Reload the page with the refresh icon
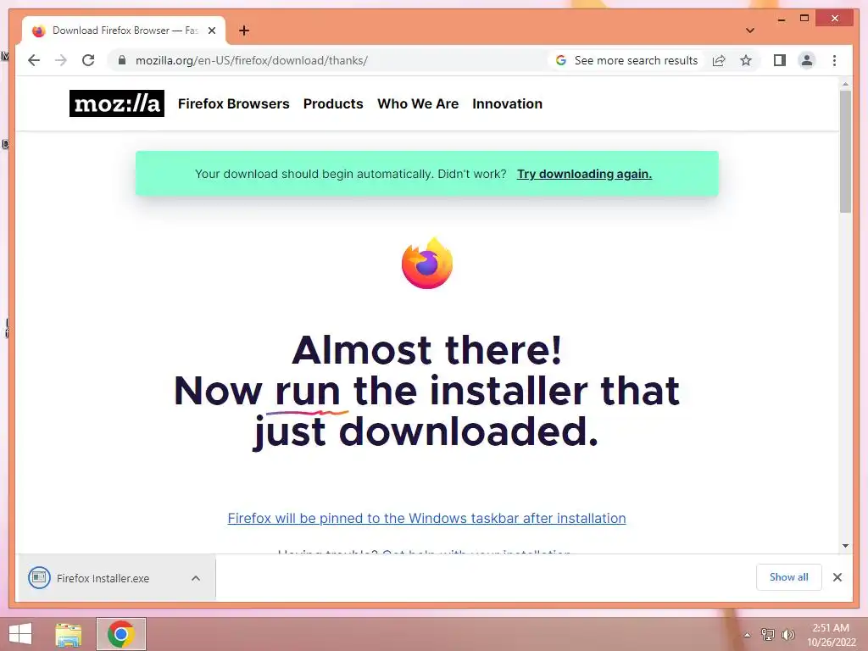The height and width of the screenshot is (651, 868). (88, 60)
